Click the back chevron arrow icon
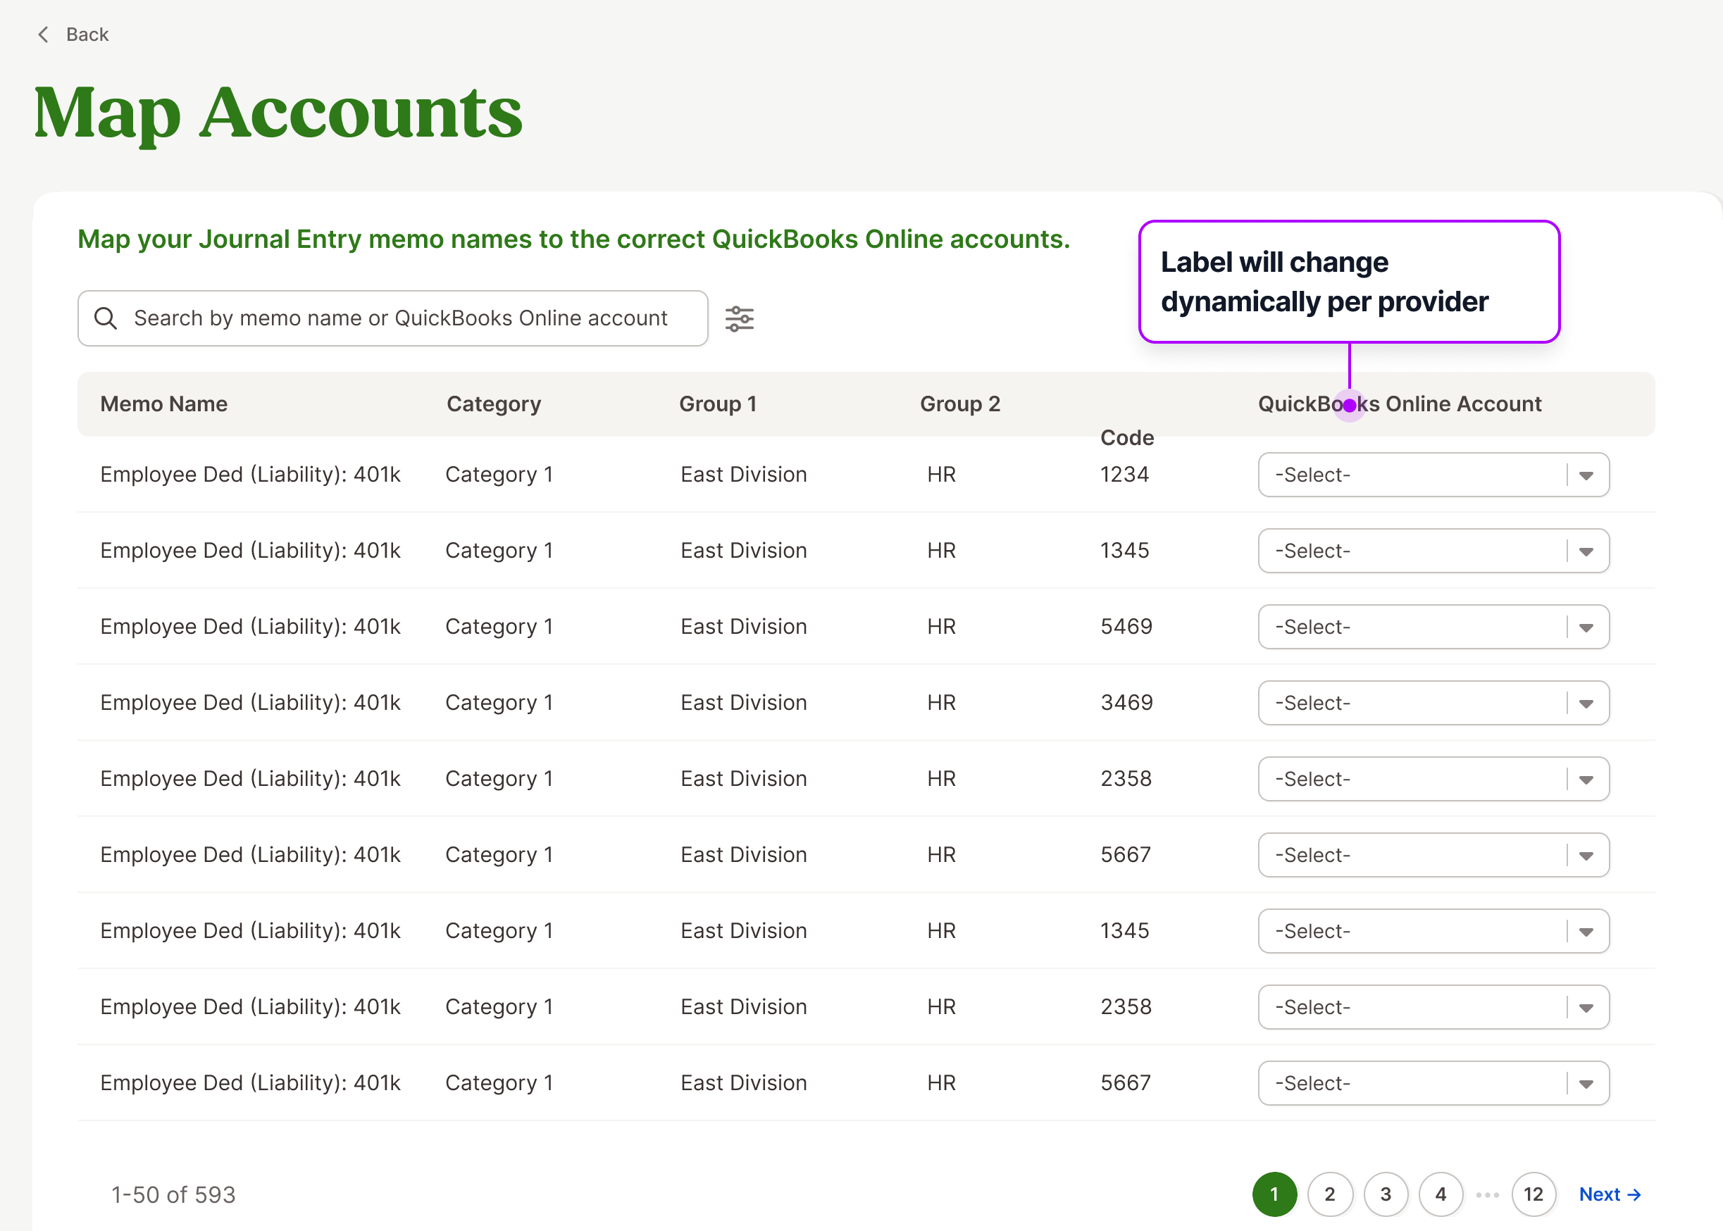The height and width of the screenshot is (1231, 1723). pos(43,34)
